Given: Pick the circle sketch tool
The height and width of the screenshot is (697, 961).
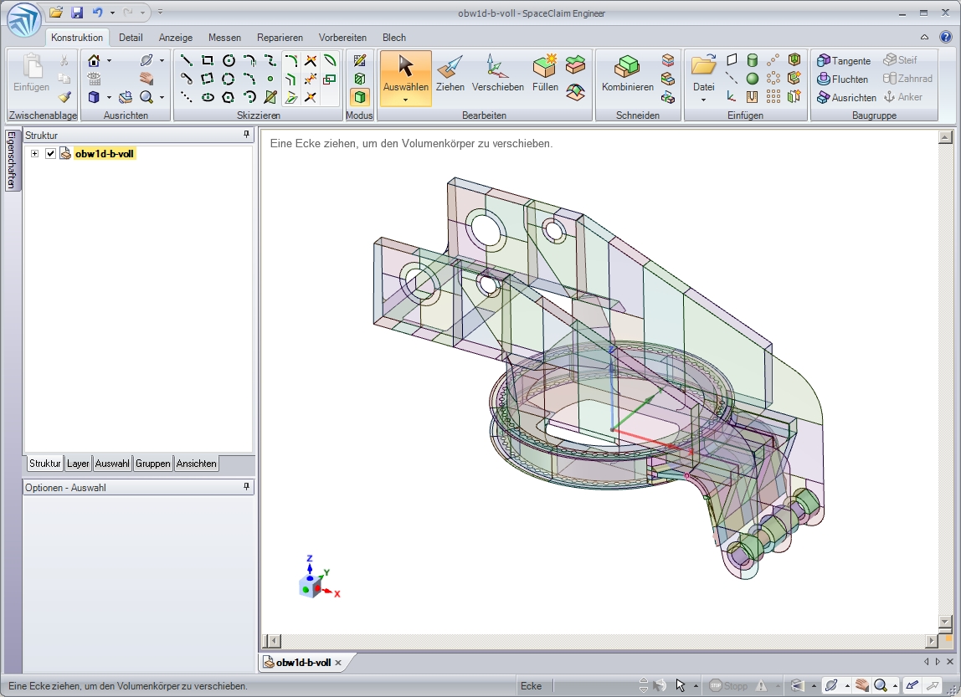Looking at the screenshot, I should pyautogui.click(x=229, y=60).
